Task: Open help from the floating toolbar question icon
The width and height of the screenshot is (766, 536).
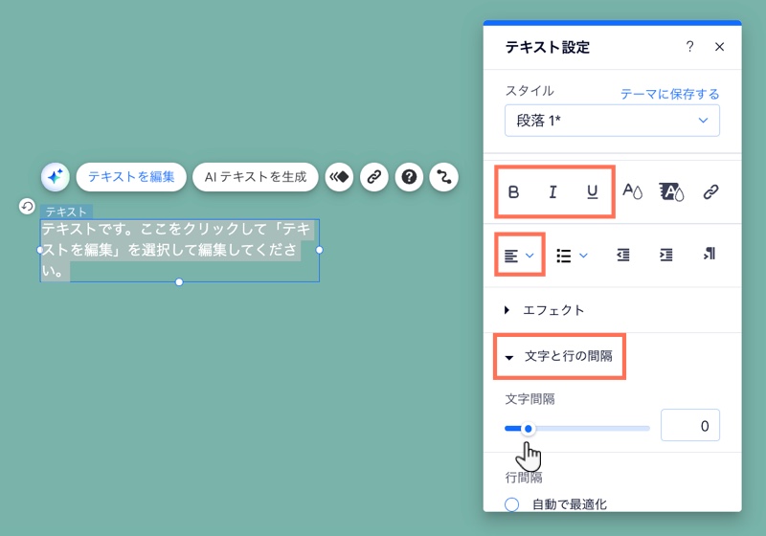Action: pyautogui.click(x=409, y=177)
